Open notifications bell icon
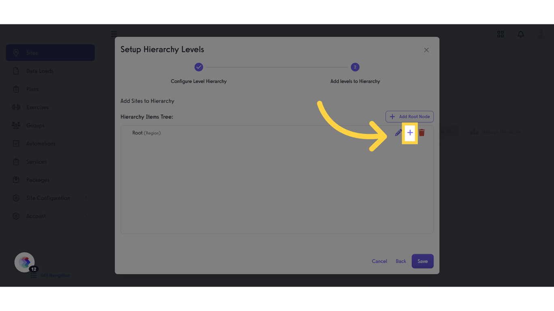Viewport: 554px width, 311px height. point(521,34)
